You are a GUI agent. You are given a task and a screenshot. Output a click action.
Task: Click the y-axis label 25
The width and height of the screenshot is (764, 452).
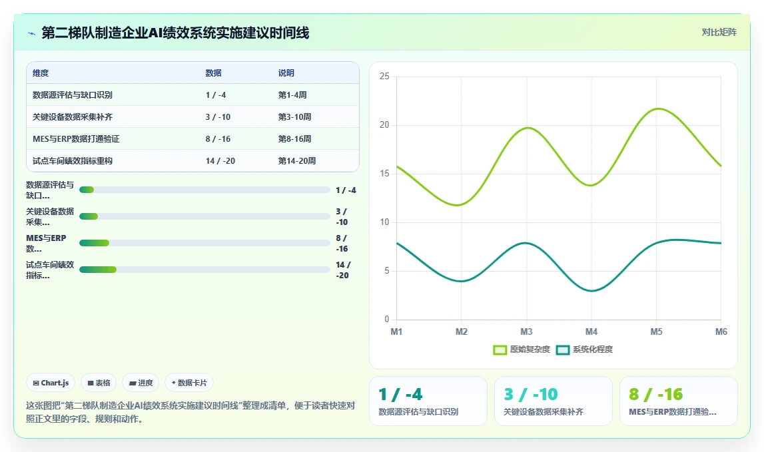[384, 77]
